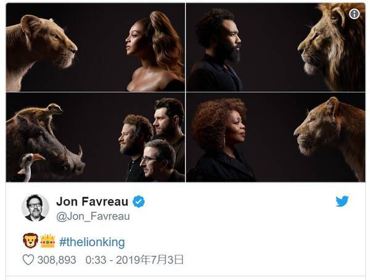Viewport: 370px width, 280px height.
Task: Open Jon Favreau's profile avatar
Action: tap(35, 207)
